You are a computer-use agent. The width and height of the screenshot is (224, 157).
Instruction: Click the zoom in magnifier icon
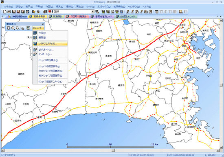[x=13, y=28]
